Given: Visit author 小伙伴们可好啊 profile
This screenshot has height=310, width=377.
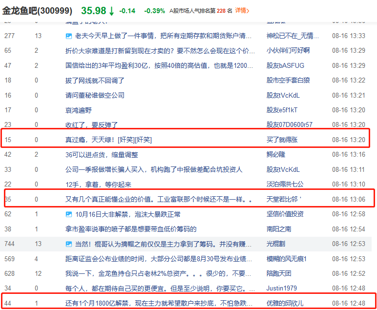Looking at the screenshot, I should tap(288, 50).
